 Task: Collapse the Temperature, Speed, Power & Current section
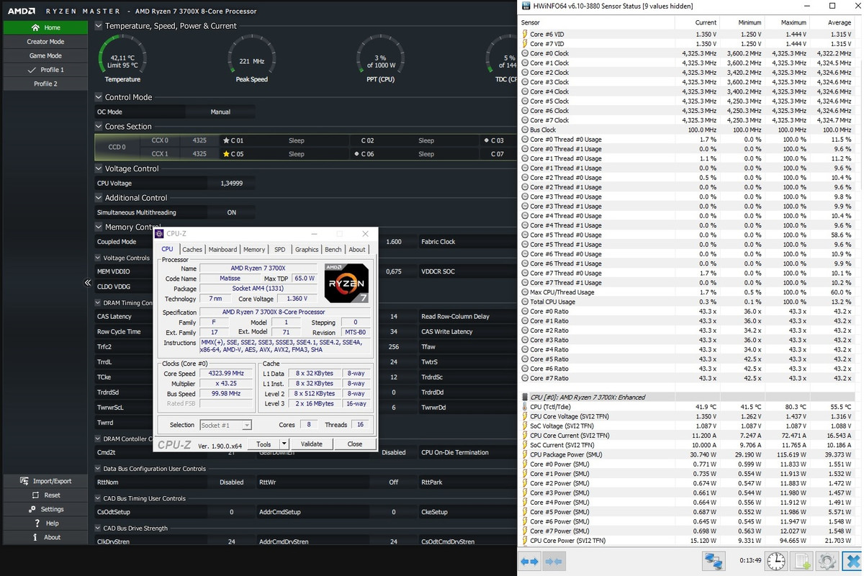click(x=99, y=26)
